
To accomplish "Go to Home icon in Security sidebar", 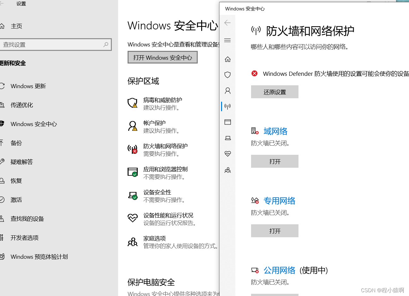I will pyautogui.click(x=228, y=59).
